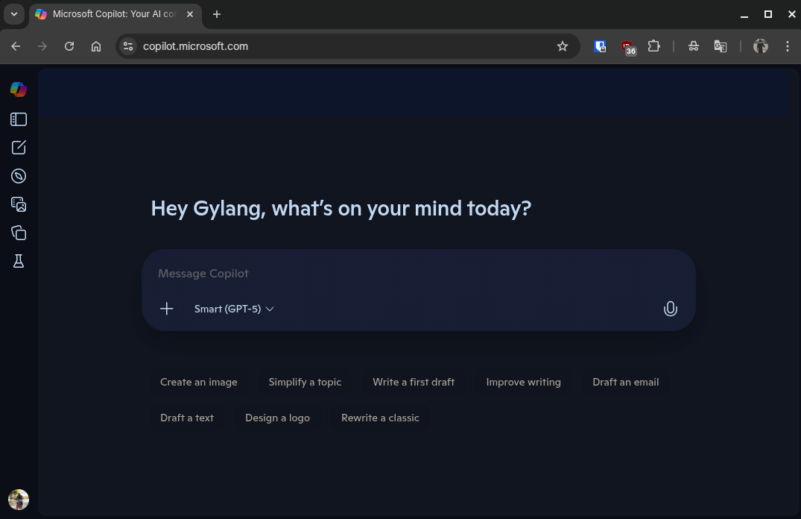
Task: Open the Pages stacked-squares sidebar icon
Action: pyautogui.click(x=19, y=233)
